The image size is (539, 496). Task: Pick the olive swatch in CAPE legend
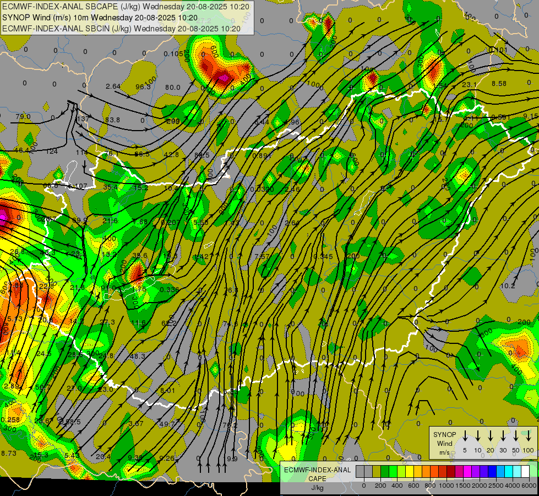(377, 472)
